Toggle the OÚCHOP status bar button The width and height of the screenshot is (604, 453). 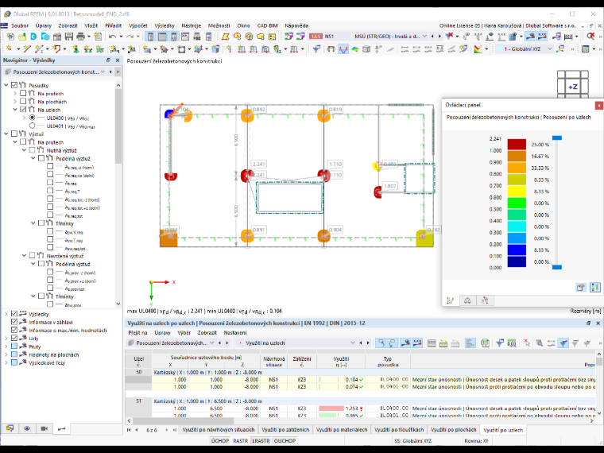[x=285, y=440]
